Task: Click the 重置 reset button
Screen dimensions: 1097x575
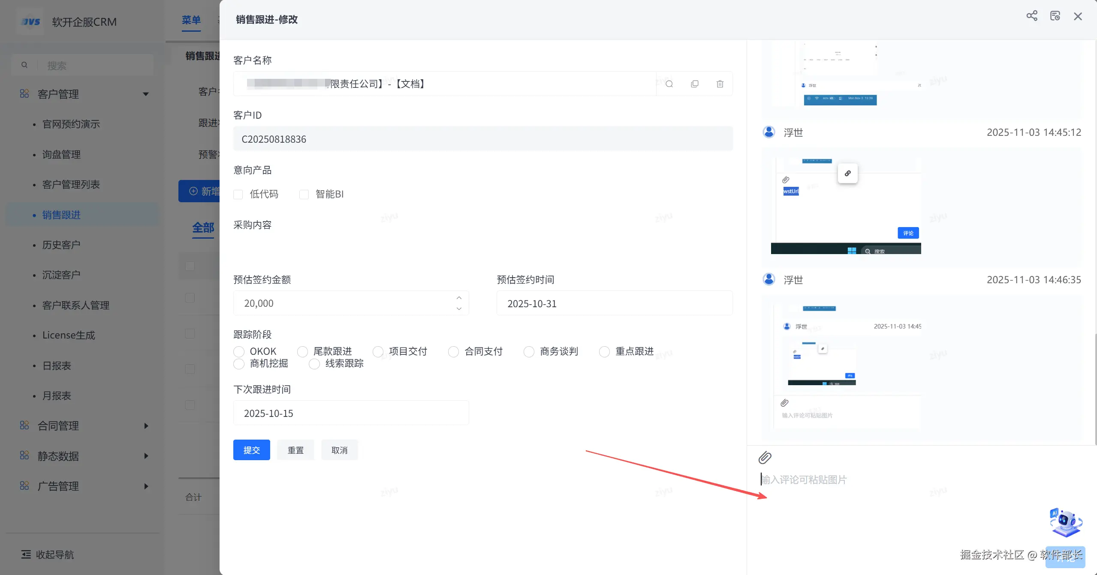Action: pyautogui.click(x=295, y=450)
